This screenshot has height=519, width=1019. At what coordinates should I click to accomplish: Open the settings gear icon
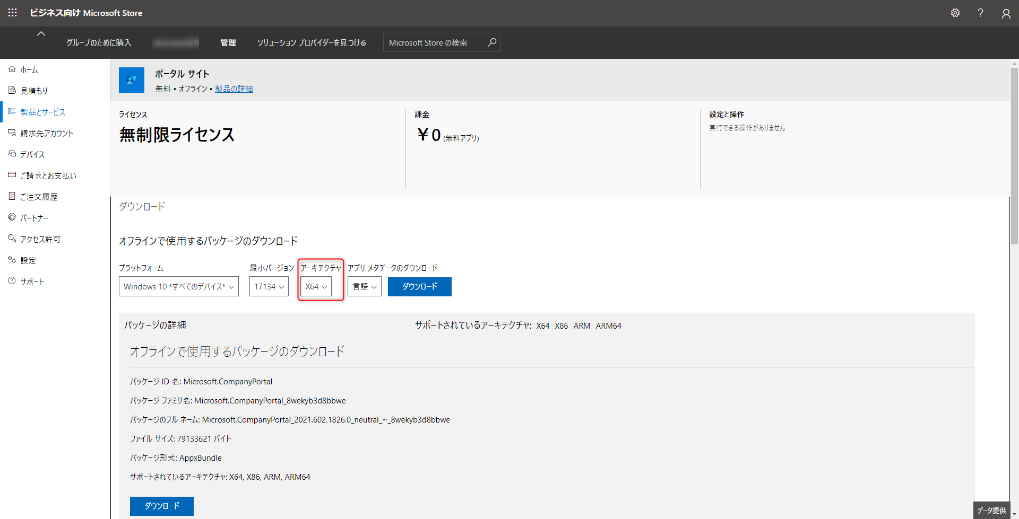955,13
